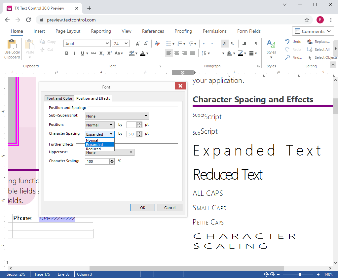Image resolution: width=338 pixels, height=278 pixels.
Task: Click the Center alignment icon
Action: pyautogui.click(x=177, y=53)
